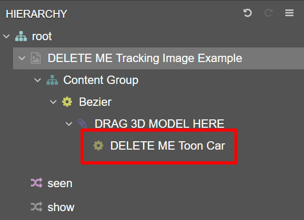Collapse the DRAG 3D MODEL HERE chevron
304x220 pixels.
pos(69,124)
